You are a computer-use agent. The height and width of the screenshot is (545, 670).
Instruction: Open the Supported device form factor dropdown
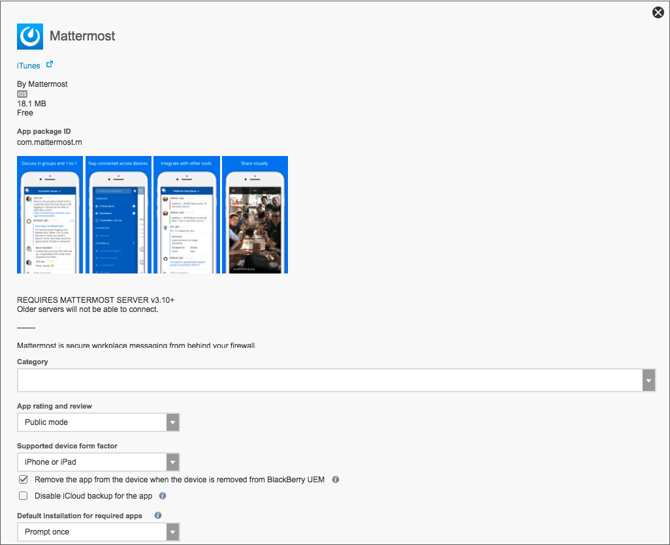coord(98,462)
